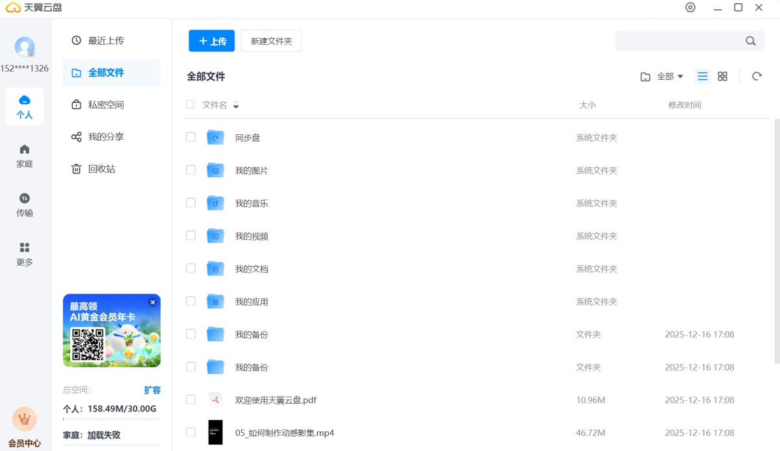Sort files by 修改时间 column
Screen dimensions: 780x451
(x=684, y=105)
